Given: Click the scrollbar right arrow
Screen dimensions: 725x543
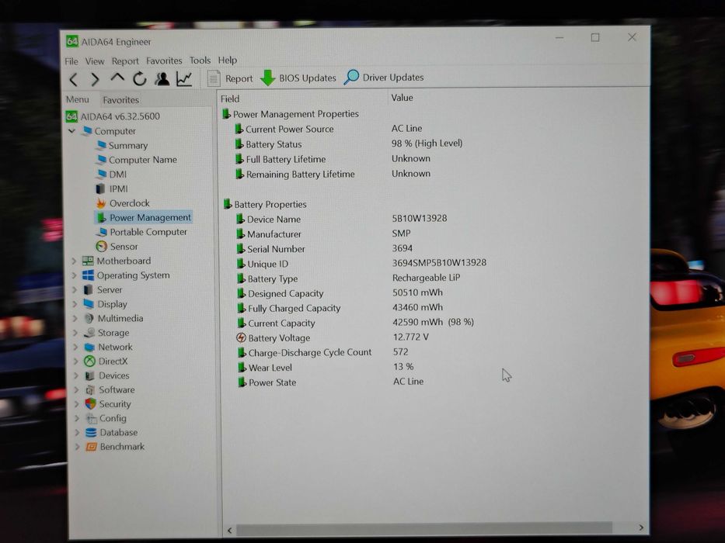Looking at the screenshot, I should (x=641, y=527).
